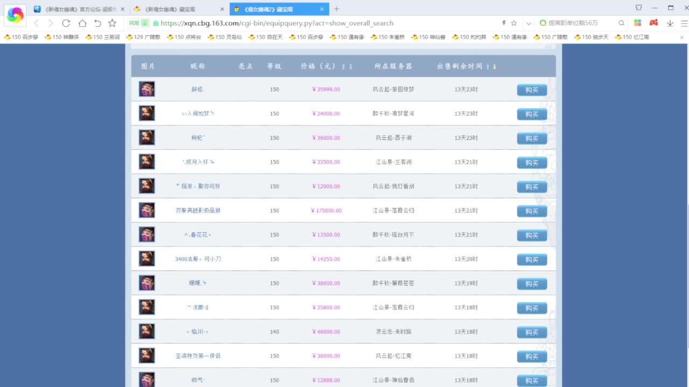This screenshot has width=689, height=387.
Task: Click the 360 browser logo icon
Action: (15, 15)
